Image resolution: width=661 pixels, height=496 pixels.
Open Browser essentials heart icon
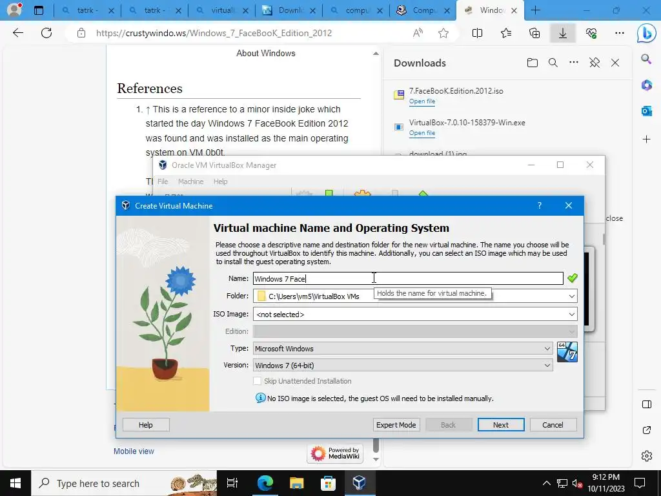point(591,33)
